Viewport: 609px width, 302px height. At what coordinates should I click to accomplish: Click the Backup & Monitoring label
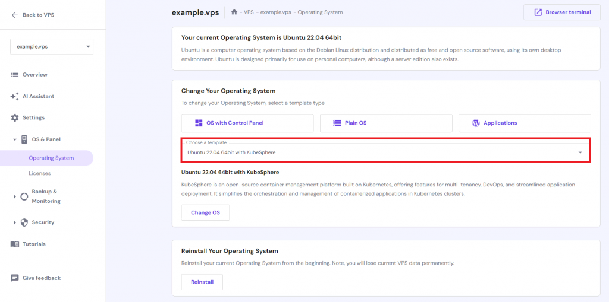point(46,196)
